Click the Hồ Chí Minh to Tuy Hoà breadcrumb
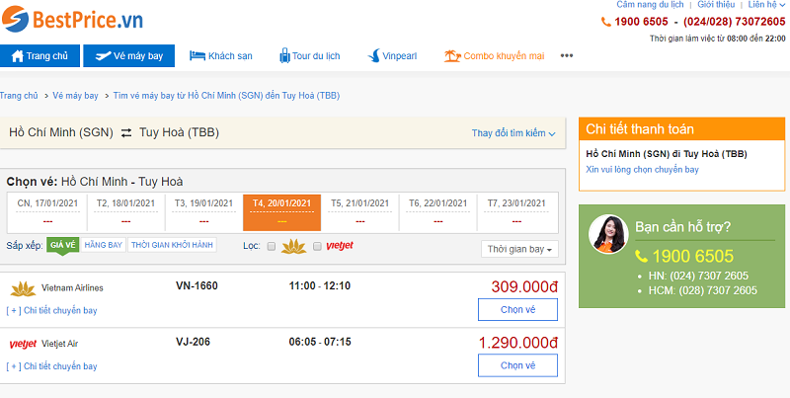Image resolution: width=790 pixels, height=398 pixels. pyautogui.click(x=226, y=96)
